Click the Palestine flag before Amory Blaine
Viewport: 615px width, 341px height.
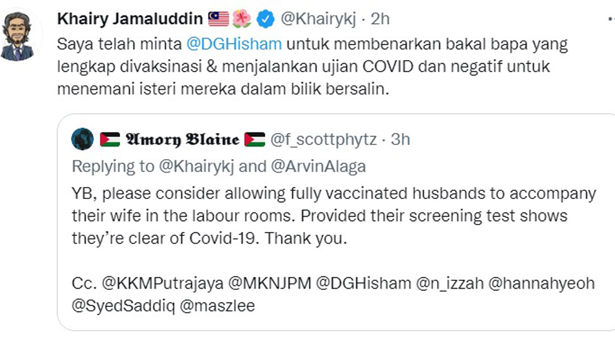click(110, 139)
